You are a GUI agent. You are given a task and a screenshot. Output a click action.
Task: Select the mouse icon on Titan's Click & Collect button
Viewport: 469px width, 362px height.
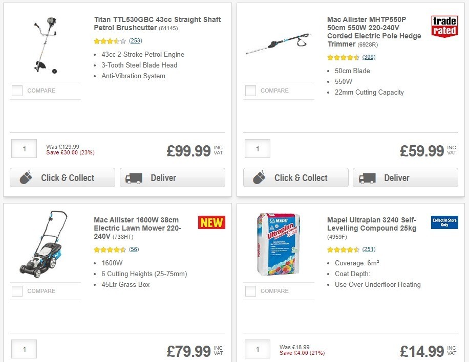25,177
